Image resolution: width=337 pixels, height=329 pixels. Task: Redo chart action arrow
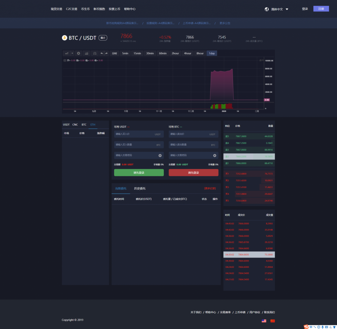pos(106,53)
